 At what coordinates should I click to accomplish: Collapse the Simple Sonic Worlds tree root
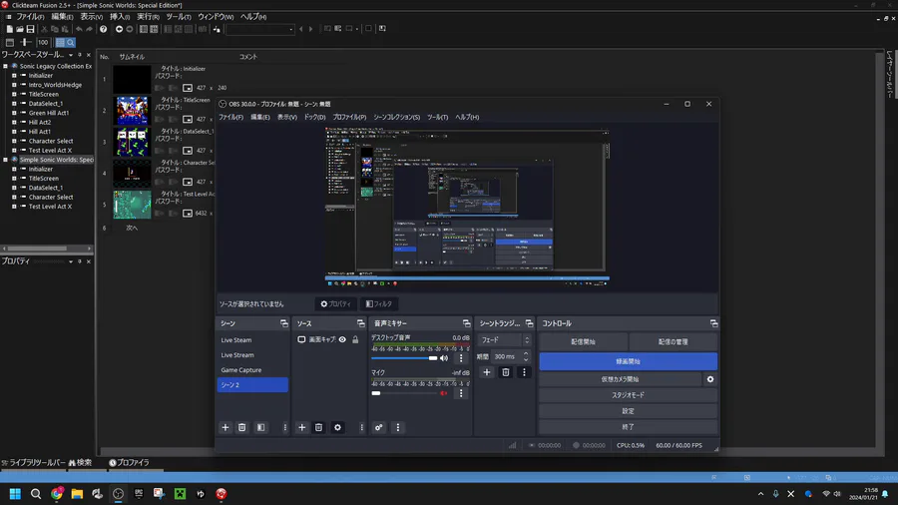click(5, 160)
